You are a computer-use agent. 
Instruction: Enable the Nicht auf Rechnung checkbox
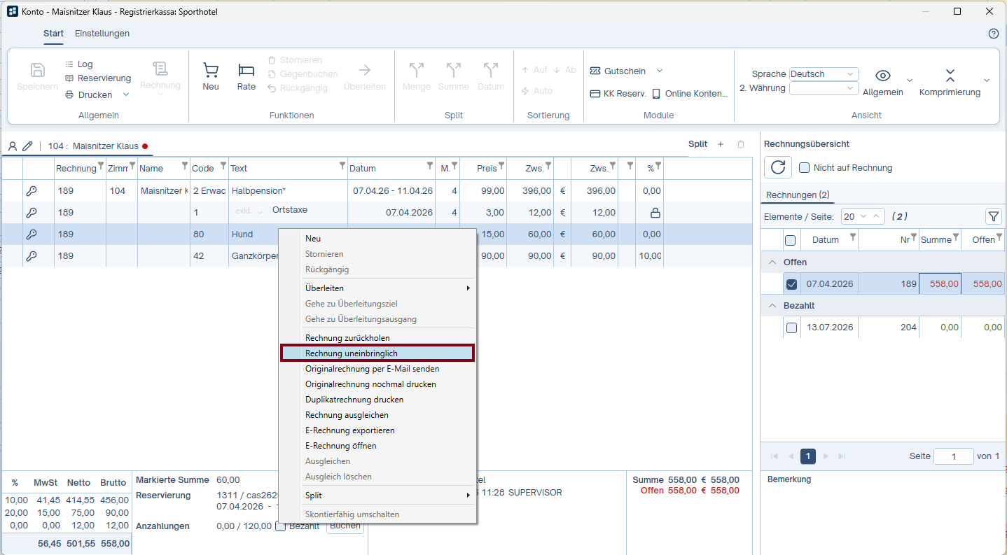(x=805, y=167)
